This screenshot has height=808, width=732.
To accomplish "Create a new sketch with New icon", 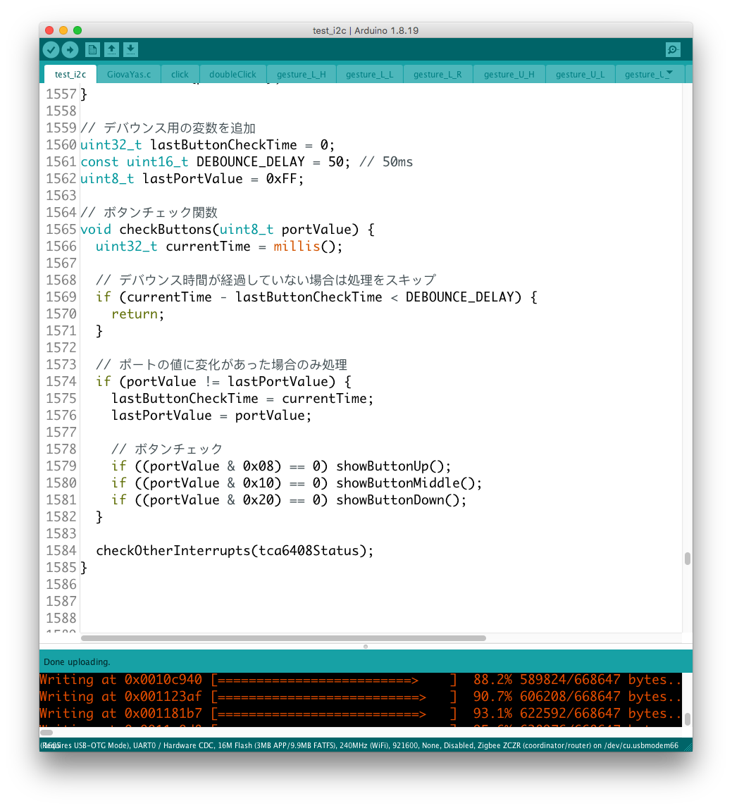I will [x=92, y=49].
